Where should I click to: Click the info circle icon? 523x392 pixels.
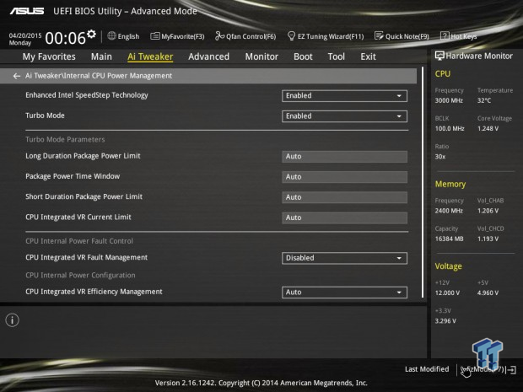[x=13, y=320]
